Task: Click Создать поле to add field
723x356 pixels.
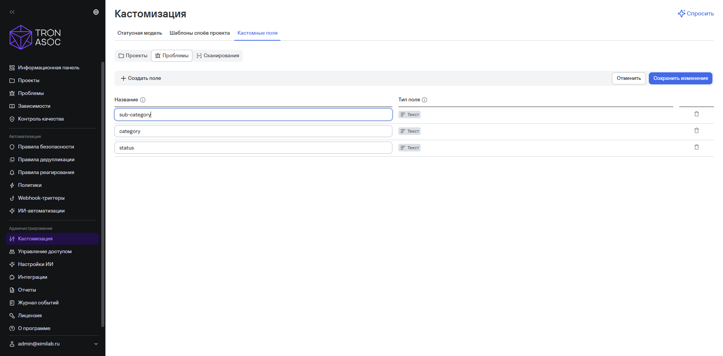Action: 141,78
